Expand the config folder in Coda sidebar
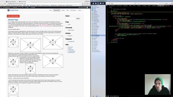Screen dimensions: 173x97 91,10
